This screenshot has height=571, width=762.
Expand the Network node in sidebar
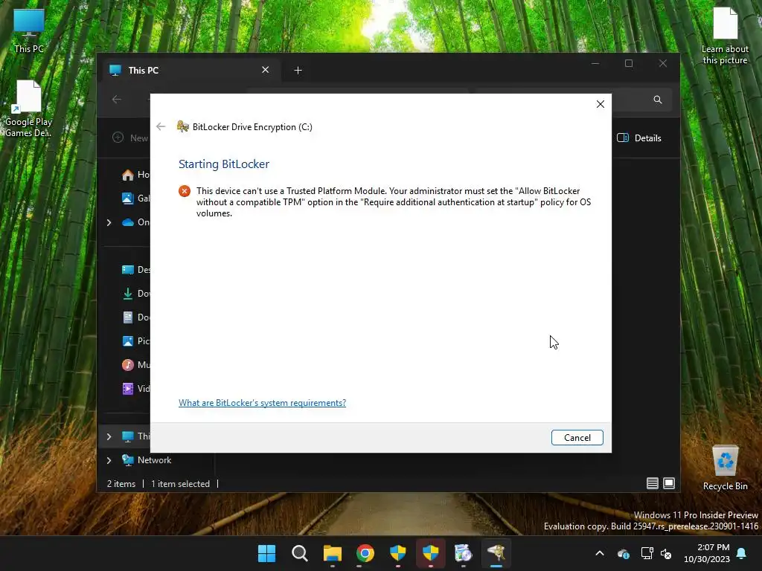(109, 460)
